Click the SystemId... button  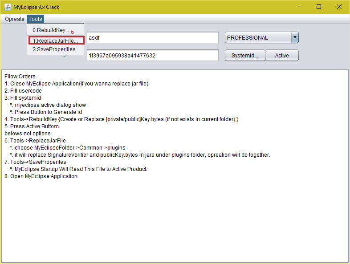(x=245, y=55)
